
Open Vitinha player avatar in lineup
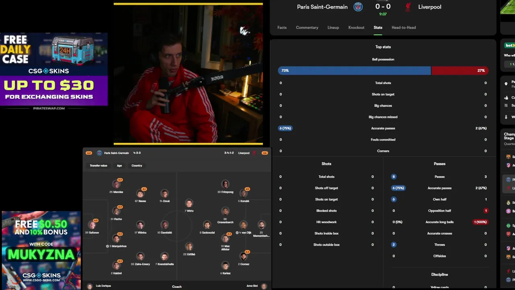point(140,225)
